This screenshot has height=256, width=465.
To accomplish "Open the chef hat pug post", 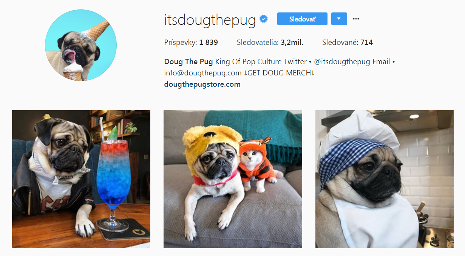I will [x=385, y=179].
